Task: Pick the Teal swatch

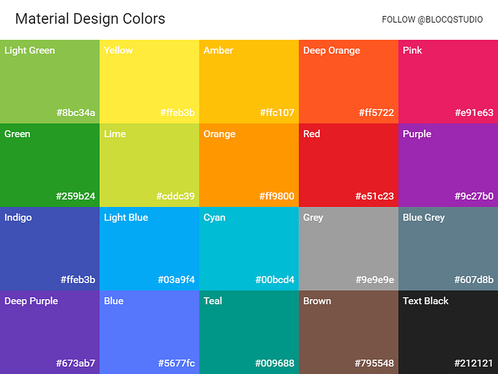Action: pyautogui.click(x=249, y=332)
